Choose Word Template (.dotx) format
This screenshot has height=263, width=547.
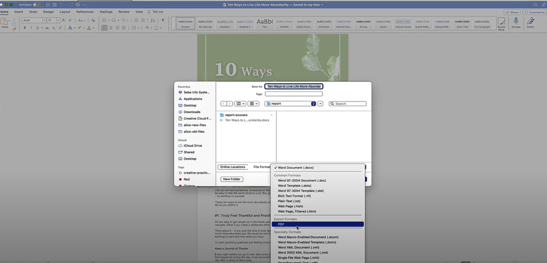click(x=294, y=186)
